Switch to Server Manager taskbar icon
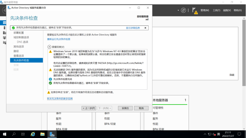246x138 pixels. click(52, 134)
